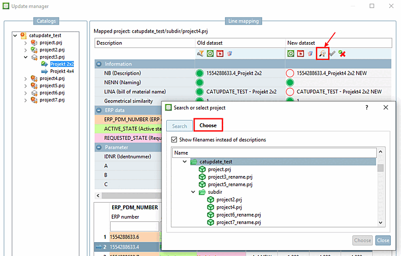Screen dimensions: 401x256
Task: Click the REQUESTED_STATE pink row
Action: (x=128, y=138)
